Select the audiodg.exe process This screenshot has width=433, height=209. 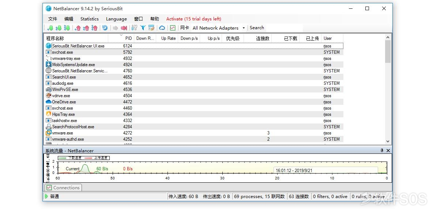pyautogui.click(x=194, y=83)
